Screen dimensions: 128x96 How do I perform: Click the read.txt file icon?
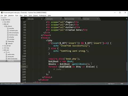(x=6, y=44)
